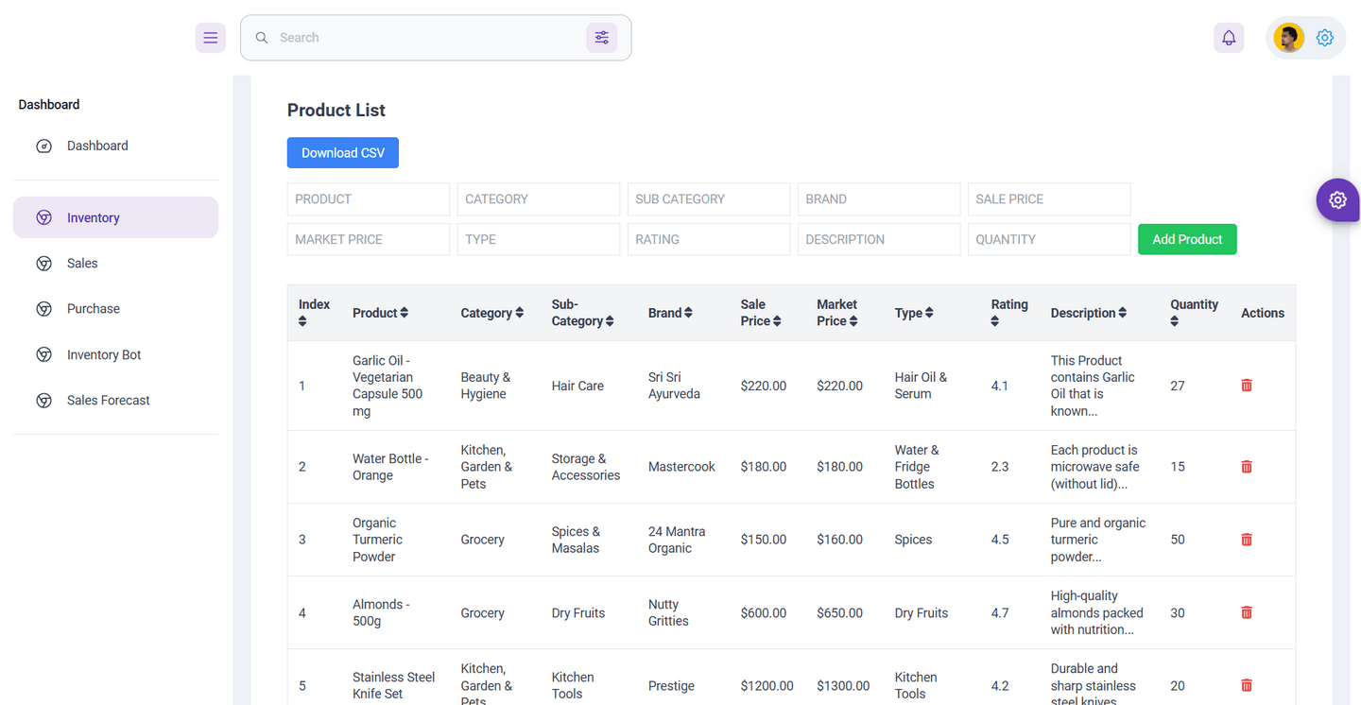Open the Purchase section
The width and height of the screenshot is (1361, 705).
115,309
